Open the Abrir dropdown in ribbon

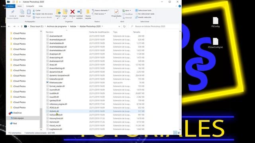pyautogui.click(x=127, y=11)
